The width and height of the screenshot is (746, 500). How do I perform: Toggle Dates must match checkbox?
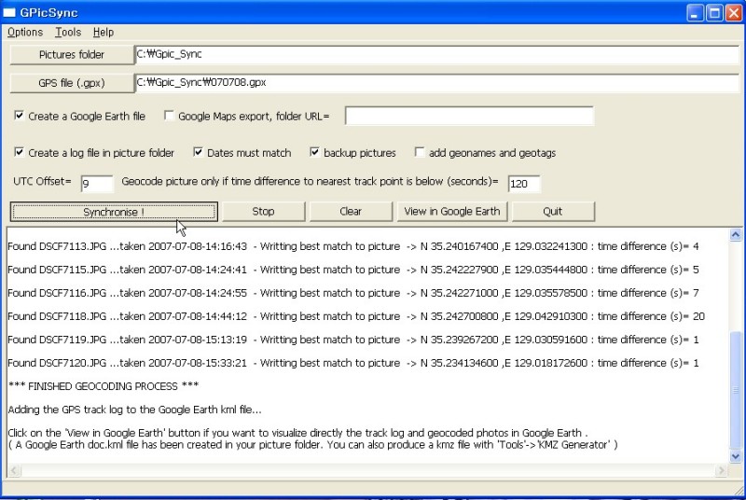tap(198, 152)
